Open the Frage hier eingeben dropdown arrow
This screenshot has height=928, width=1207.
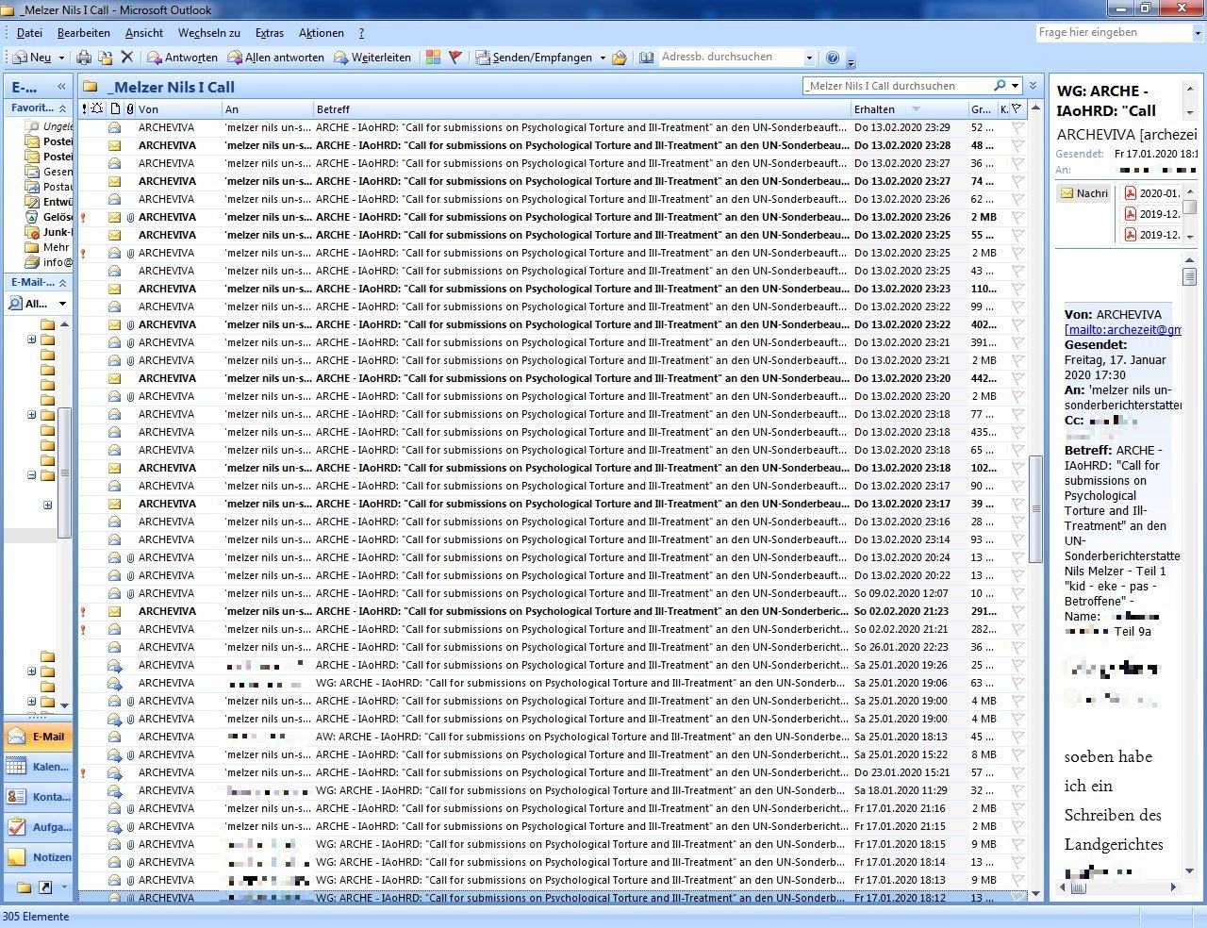pyautogui.click(x=1198, y=33)
